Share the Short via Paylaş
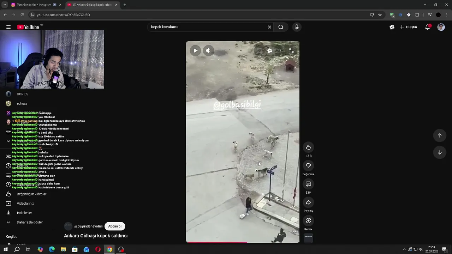This screenshot has height=254, width=452. click(x=308, y=202)
